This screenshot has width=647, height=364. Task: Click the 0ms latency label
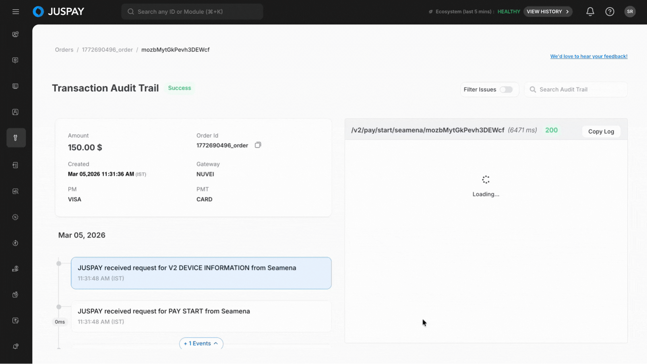(60, 322)
